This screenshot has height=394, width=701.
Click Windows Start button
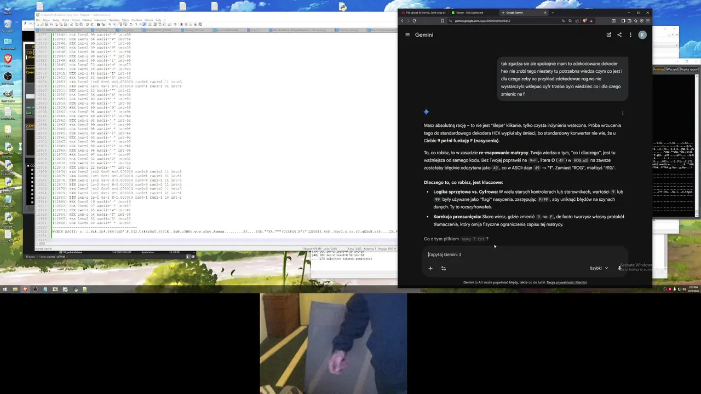[x=5, y=289]
